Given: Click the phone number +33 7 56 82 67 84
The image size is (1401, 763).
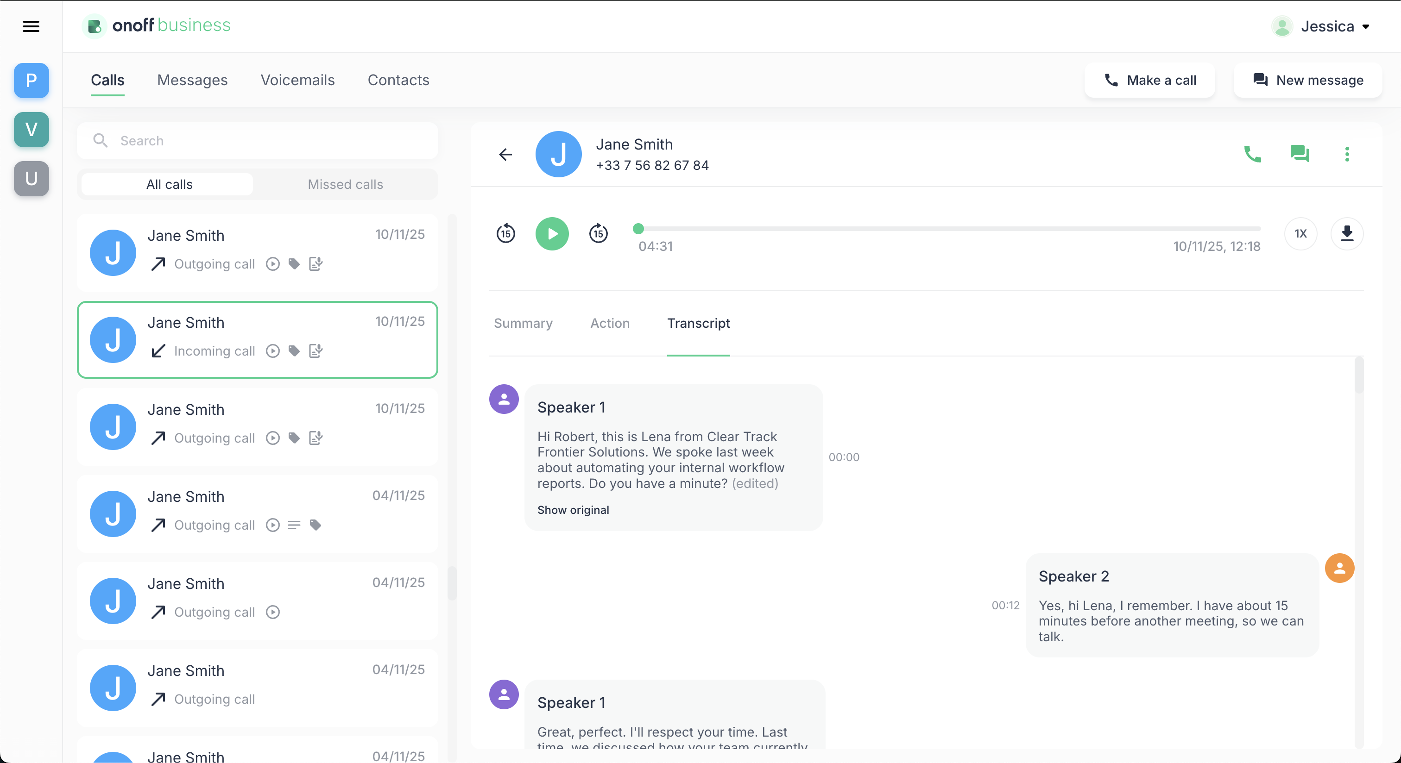Looking at the screenshot, I should pos(652,165).
